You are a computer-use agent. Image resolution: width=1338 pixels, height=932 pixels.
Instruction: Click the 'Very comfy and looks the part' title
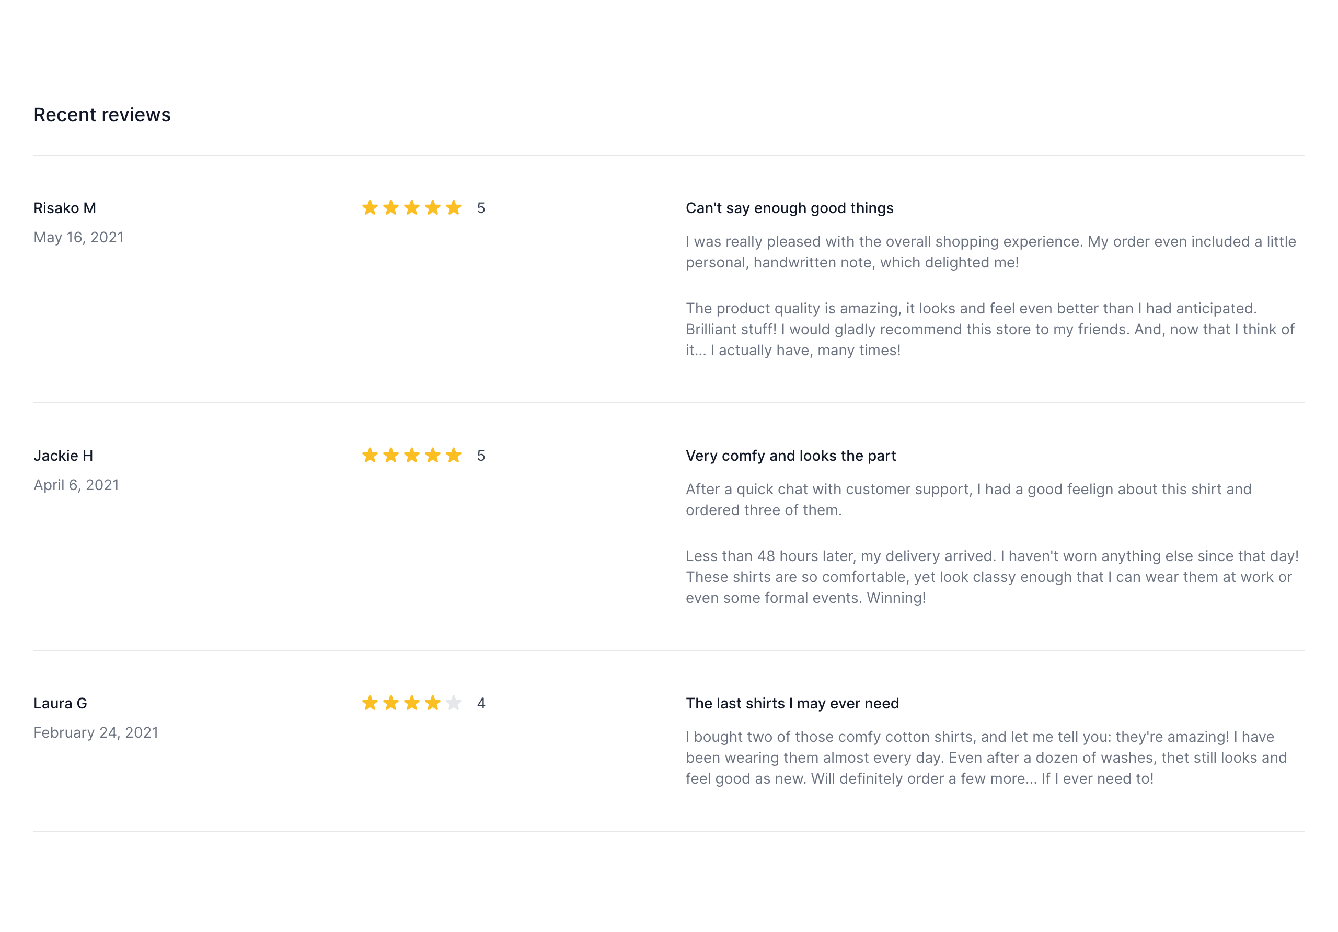click(x=790, y=456)
